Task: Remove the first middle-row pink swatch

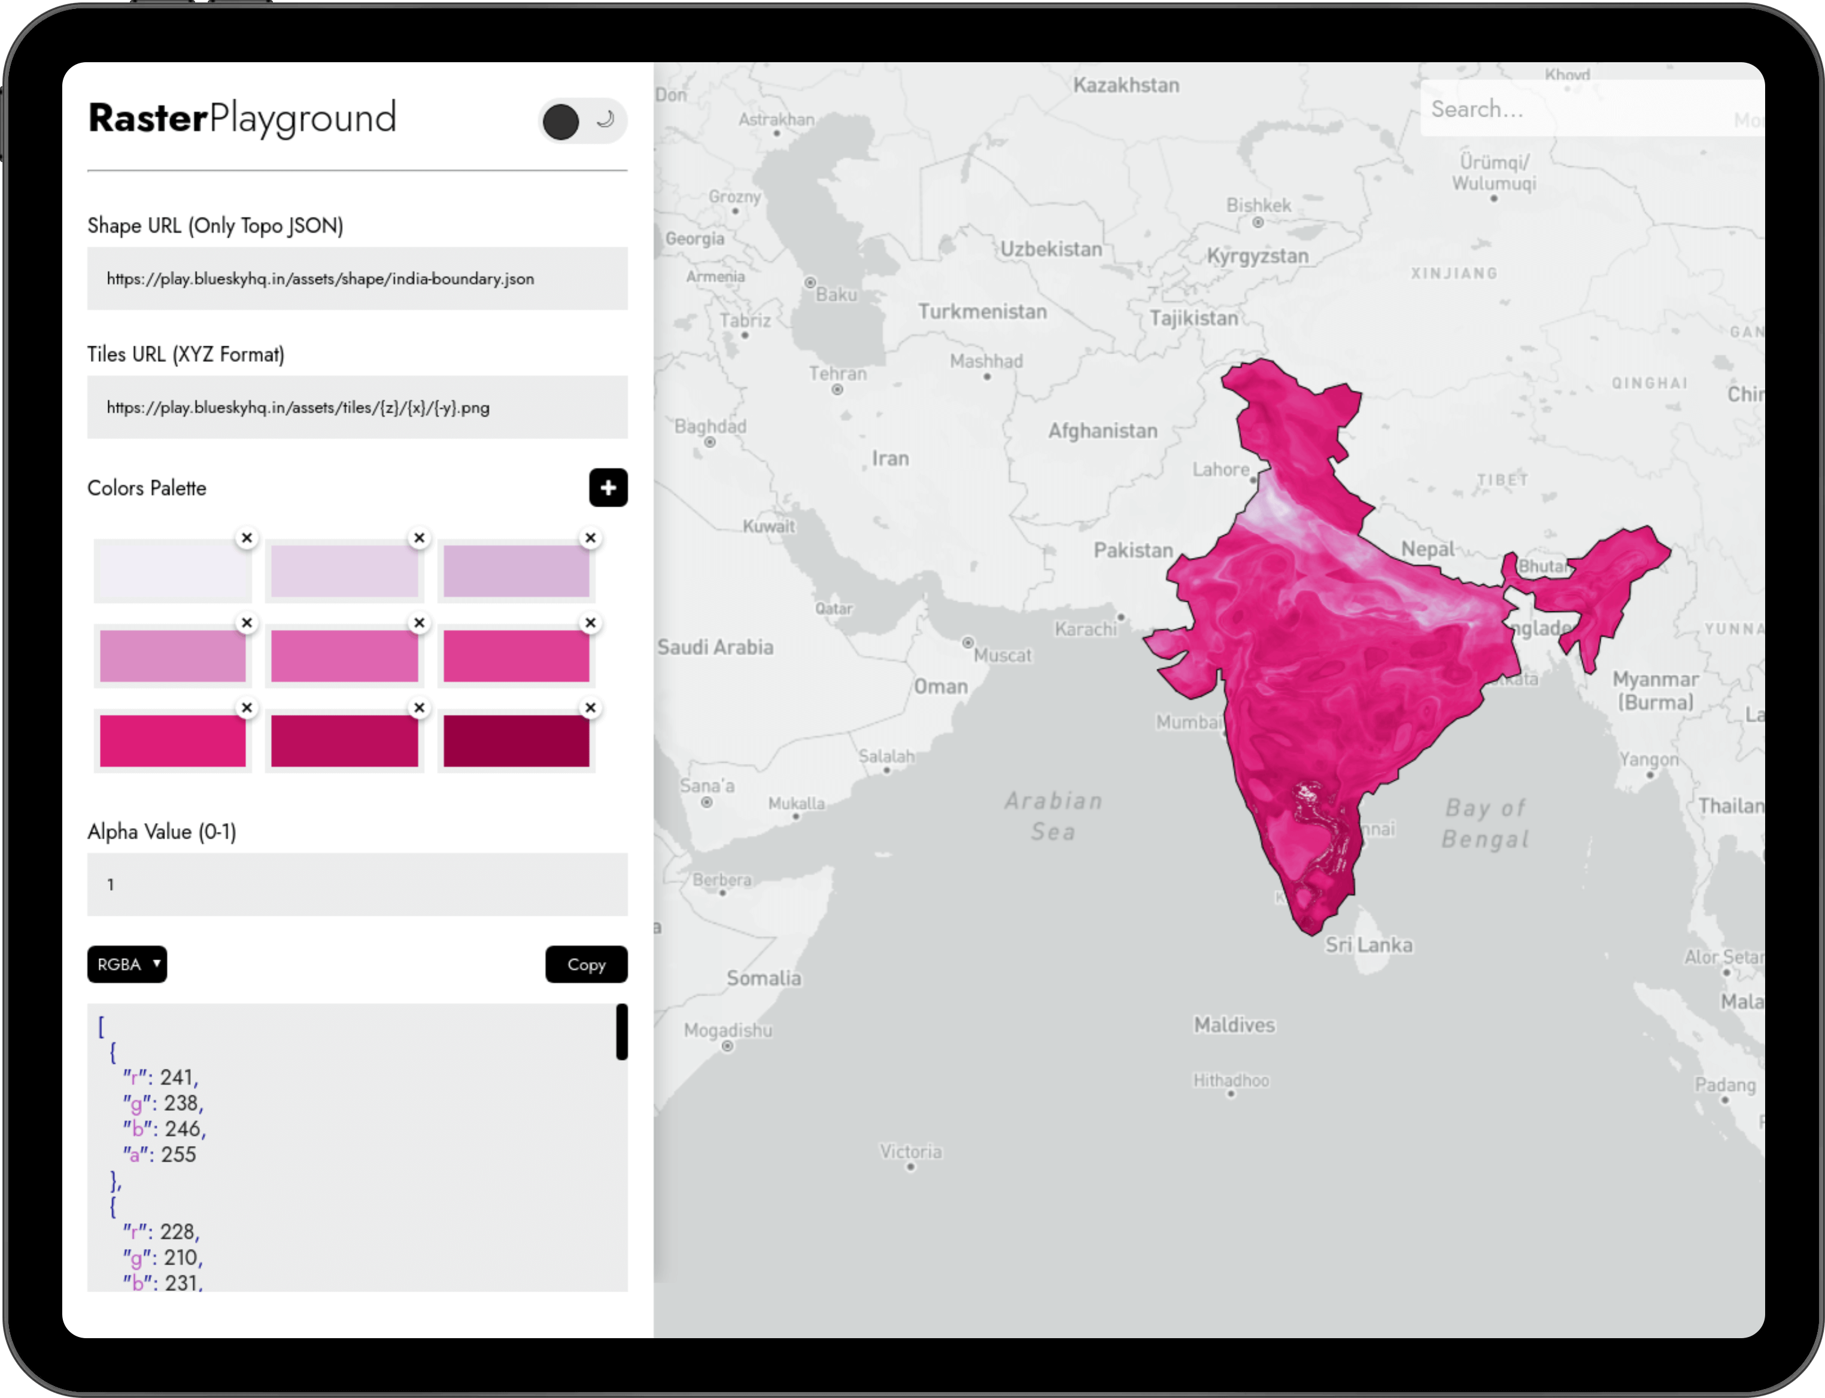Action: click(x=247, y=623)
